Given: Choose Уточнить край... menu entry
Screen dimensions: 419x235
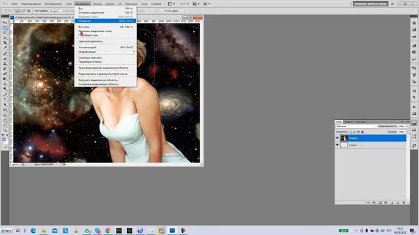Looking at the screenshot, I should click(105, 48).
